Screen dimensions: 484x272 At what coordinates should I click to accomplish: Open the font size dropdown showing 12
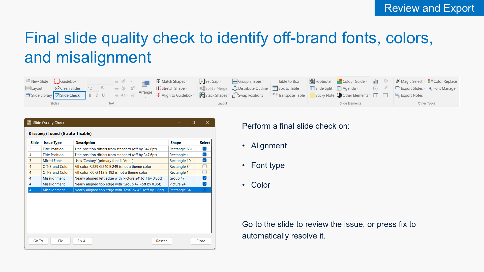coord(97,88)
